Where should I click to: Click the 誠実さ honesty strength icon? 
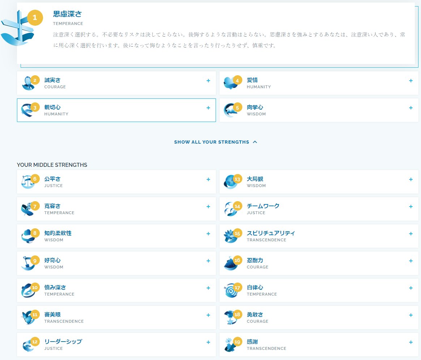click(30, 83)
